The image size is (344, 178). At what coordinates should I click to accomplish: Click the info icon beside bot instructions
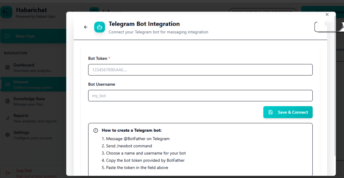coord(96,130)
